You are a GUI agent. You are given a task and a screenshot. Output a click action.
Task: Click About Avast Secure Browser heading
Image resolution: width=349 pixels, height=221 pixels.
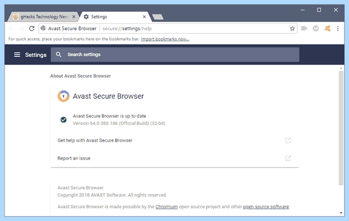[80, 76]
